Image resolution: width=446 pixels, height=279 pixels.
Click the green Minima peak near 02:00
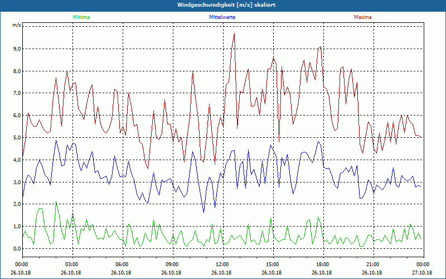(x=56, y=202)
